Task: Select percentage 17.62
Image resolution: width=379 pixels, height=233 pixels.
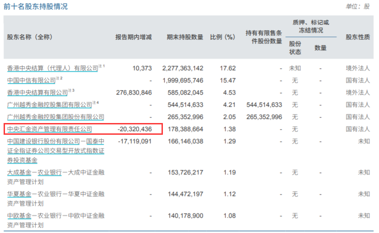Action: pyautogui.click(x=228, y=69)
